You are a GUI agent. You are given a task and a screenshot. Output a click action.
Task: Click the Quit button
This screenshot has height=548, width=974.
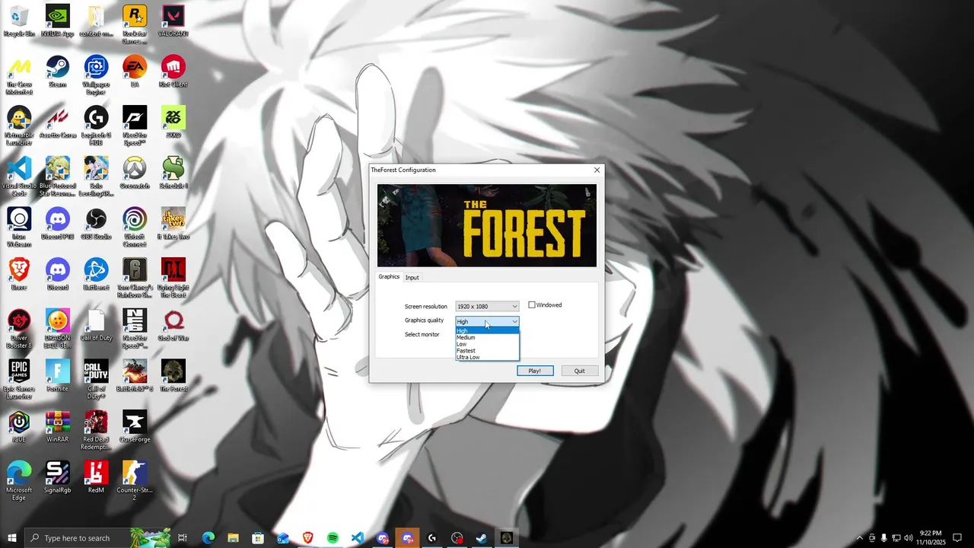click(x=579, y=371)
